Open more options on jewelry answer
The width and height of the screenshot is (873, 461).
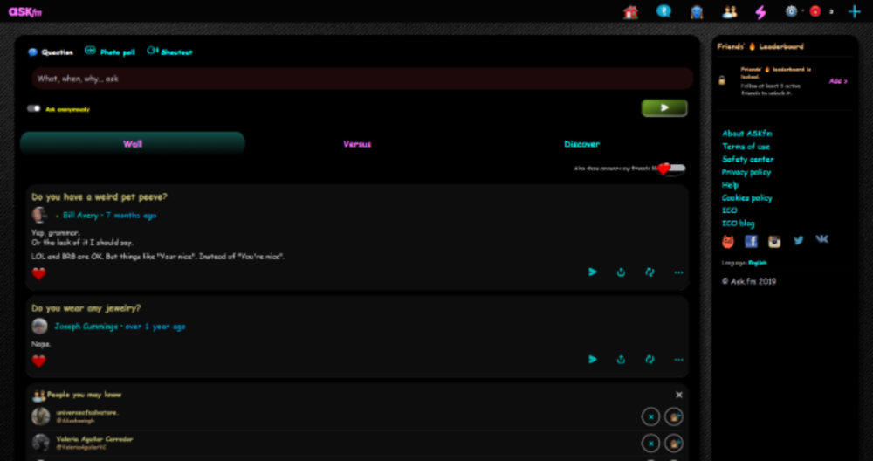coord(678,360)
